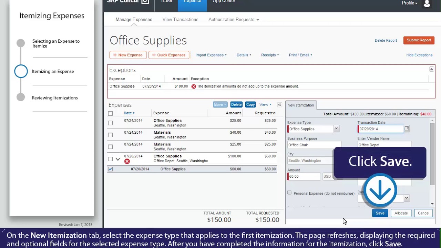This screenshot has width=441, height=248.
Task: Collapse the 07/20/2014 expense itemizations chevron
Action: point(118,159)
